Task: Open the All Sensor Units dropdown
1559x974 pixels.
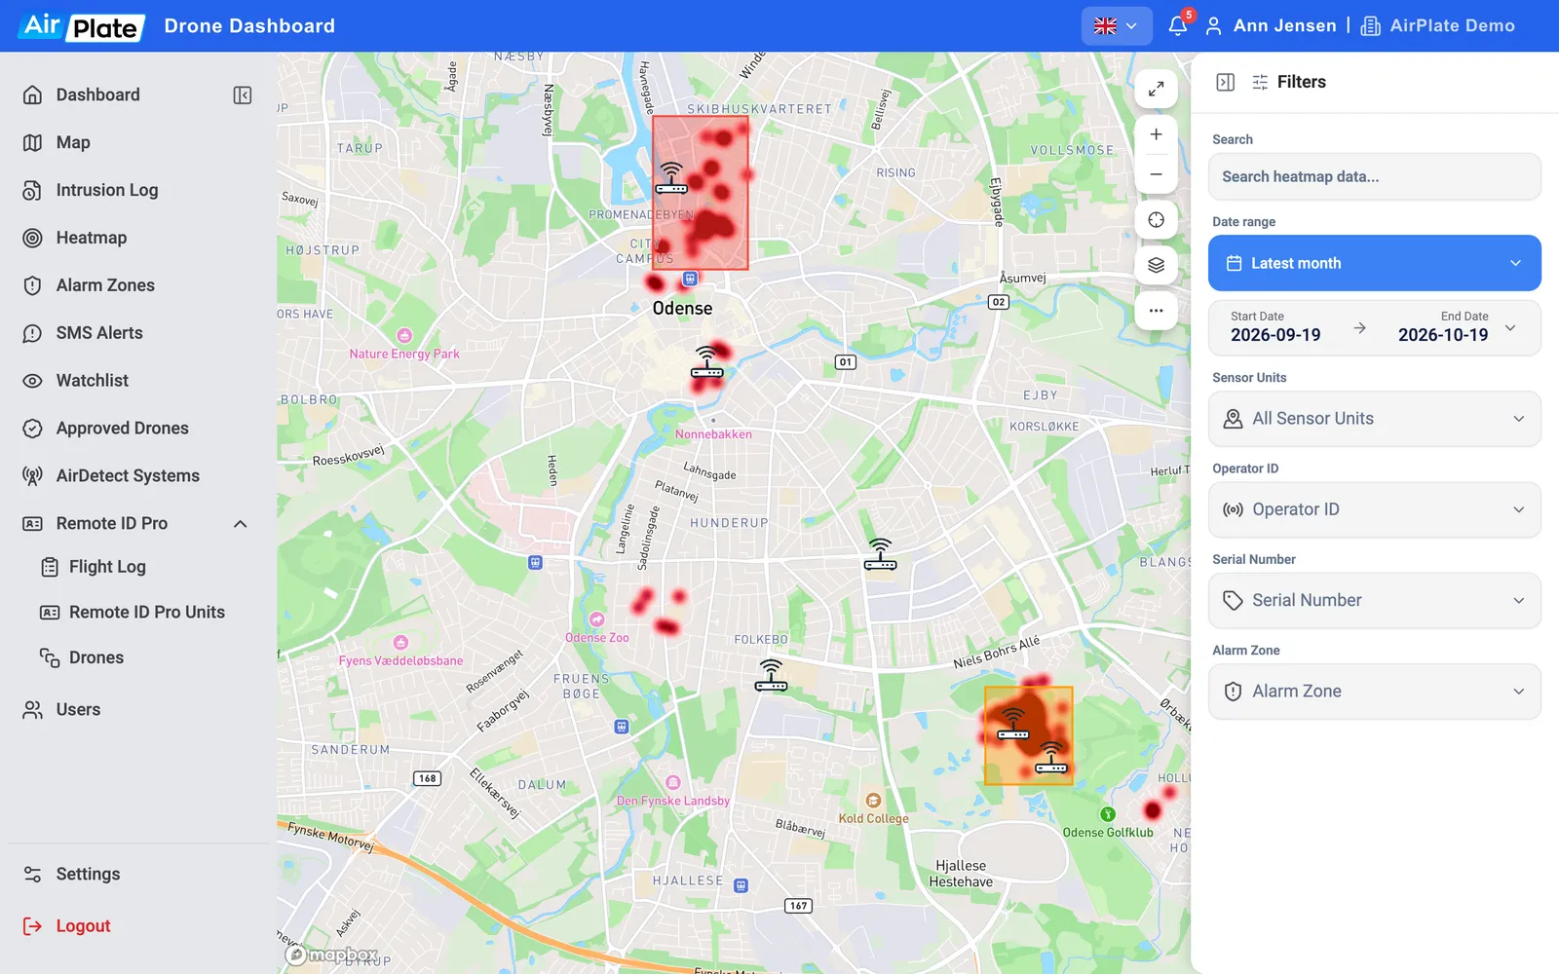Action: click(1375, 419)
